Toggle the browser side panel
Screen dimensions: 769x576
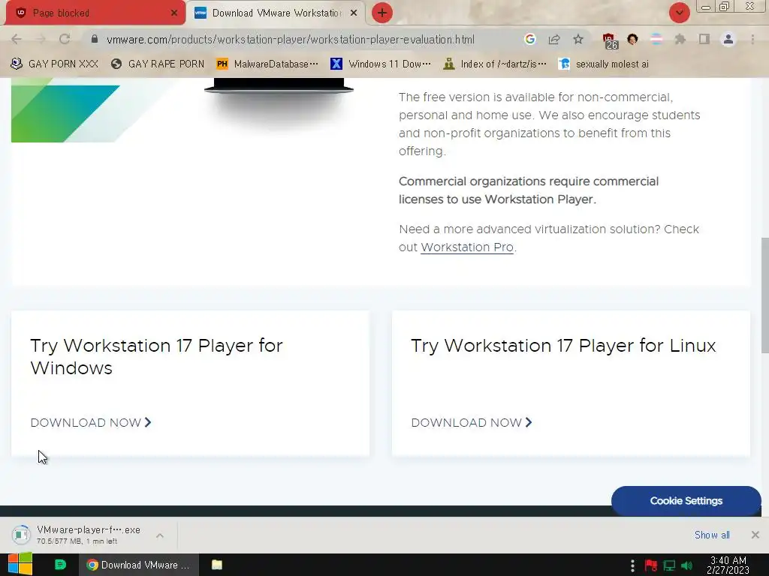pyautogui.click(x=704, y=39)
